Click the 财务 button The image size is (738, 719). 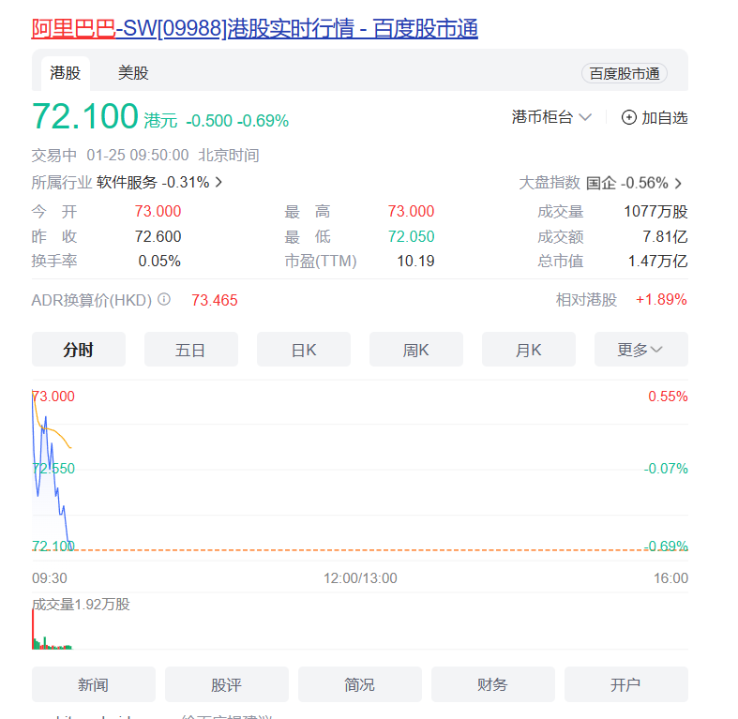(492, 684)
